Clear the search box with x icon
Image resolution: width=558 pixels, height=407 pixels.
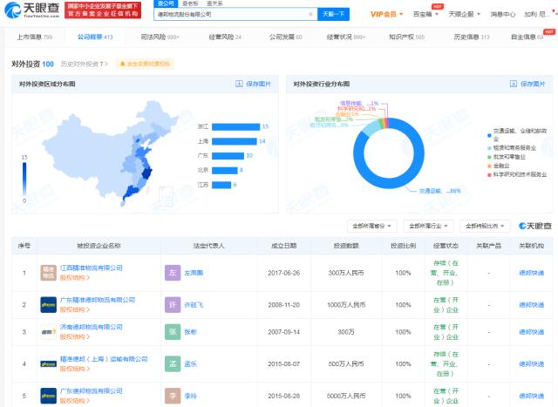(310, 14)
